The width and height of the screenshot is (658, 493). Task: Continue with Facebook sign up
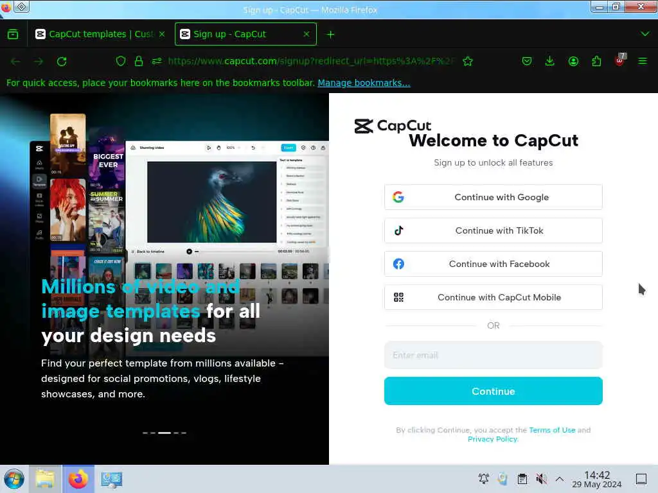coord(493,264)
